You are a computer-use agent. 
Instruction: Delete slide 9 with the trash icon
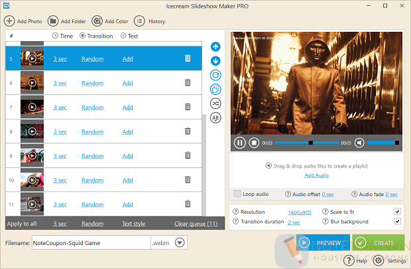[x=188, y=155]
